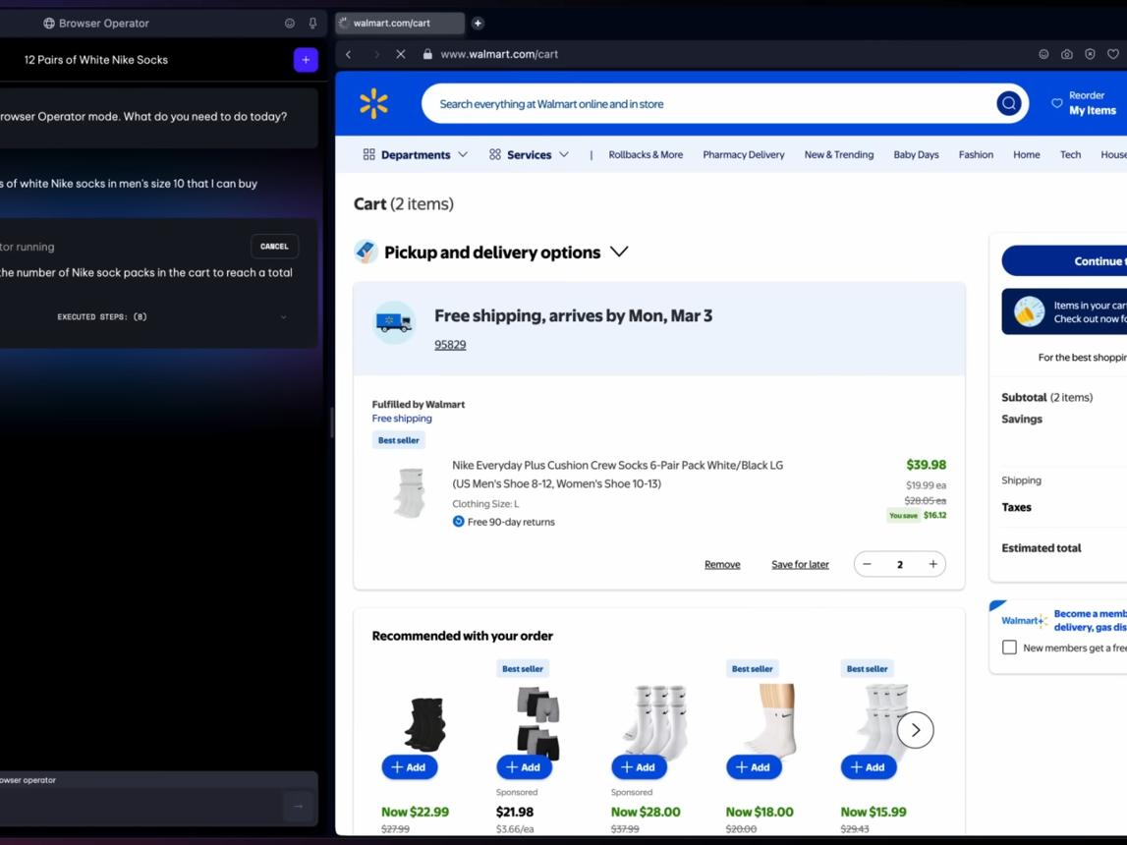Click the browser back arrow
1127x845 pixels.
pyautogui.click(x=349, y=54)
